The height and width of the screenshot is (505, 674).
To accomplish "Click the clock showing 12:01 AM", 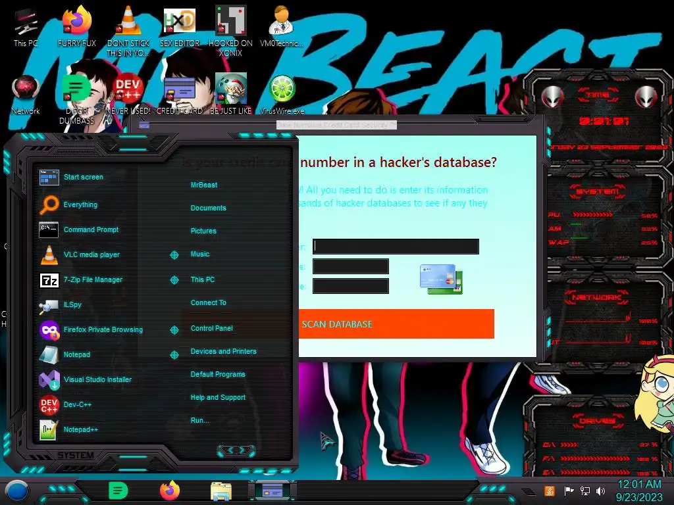I will [x=639, y=485].
